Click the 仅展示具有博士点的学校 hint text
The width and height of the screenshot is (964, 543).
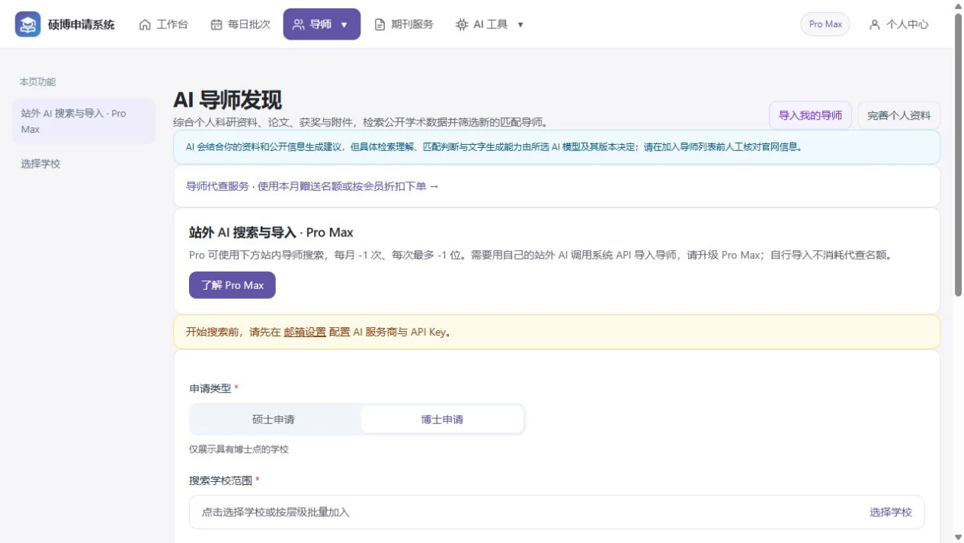(x=239, y=450)
